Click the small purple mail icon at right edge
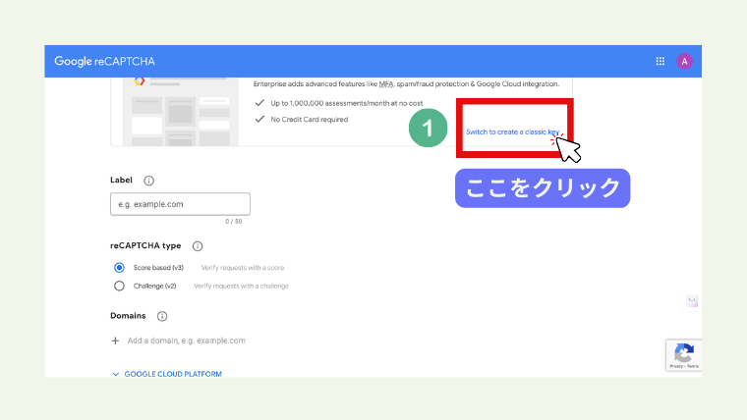 point(692,301)
